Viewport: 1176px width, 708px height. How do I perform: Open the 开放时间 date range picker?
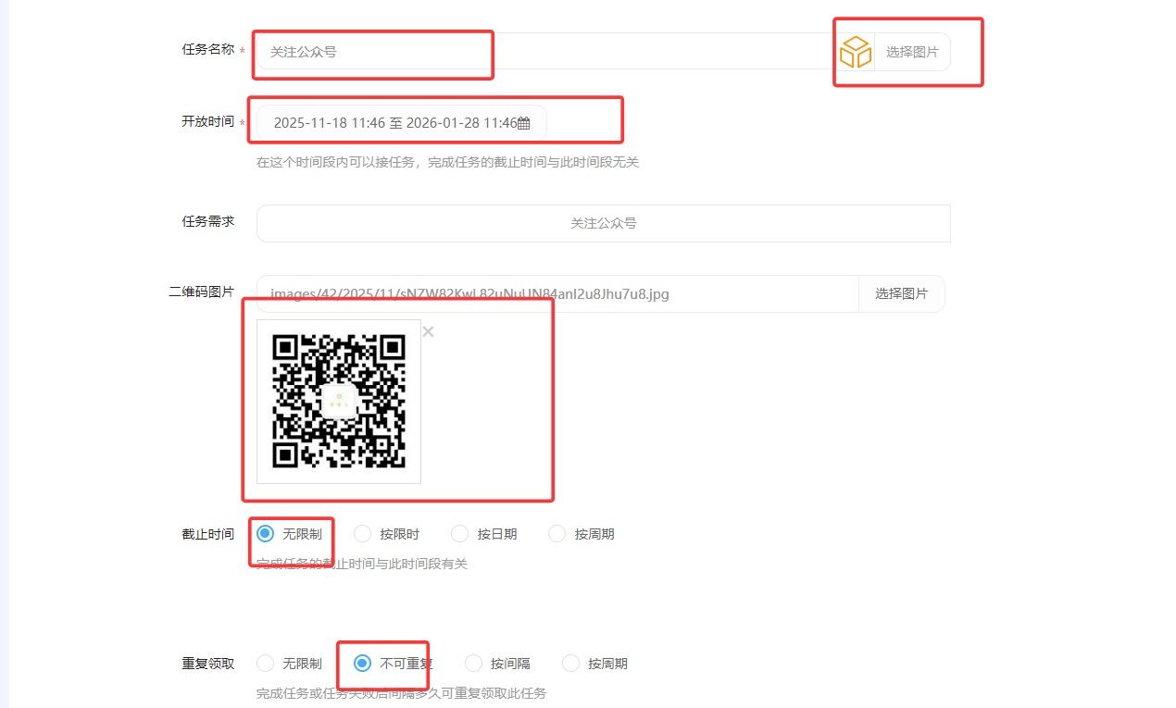[x=402, y=123]
